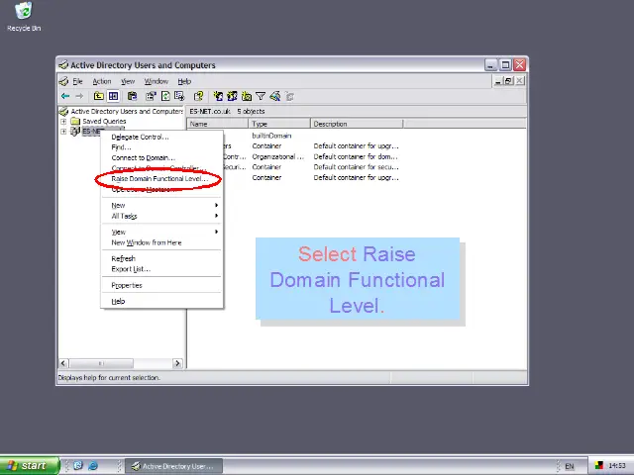Create a new user via toolbar icon

218,96
